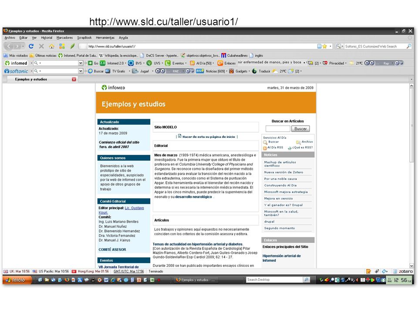Open the search engine selector dropdown

point(342,47)
